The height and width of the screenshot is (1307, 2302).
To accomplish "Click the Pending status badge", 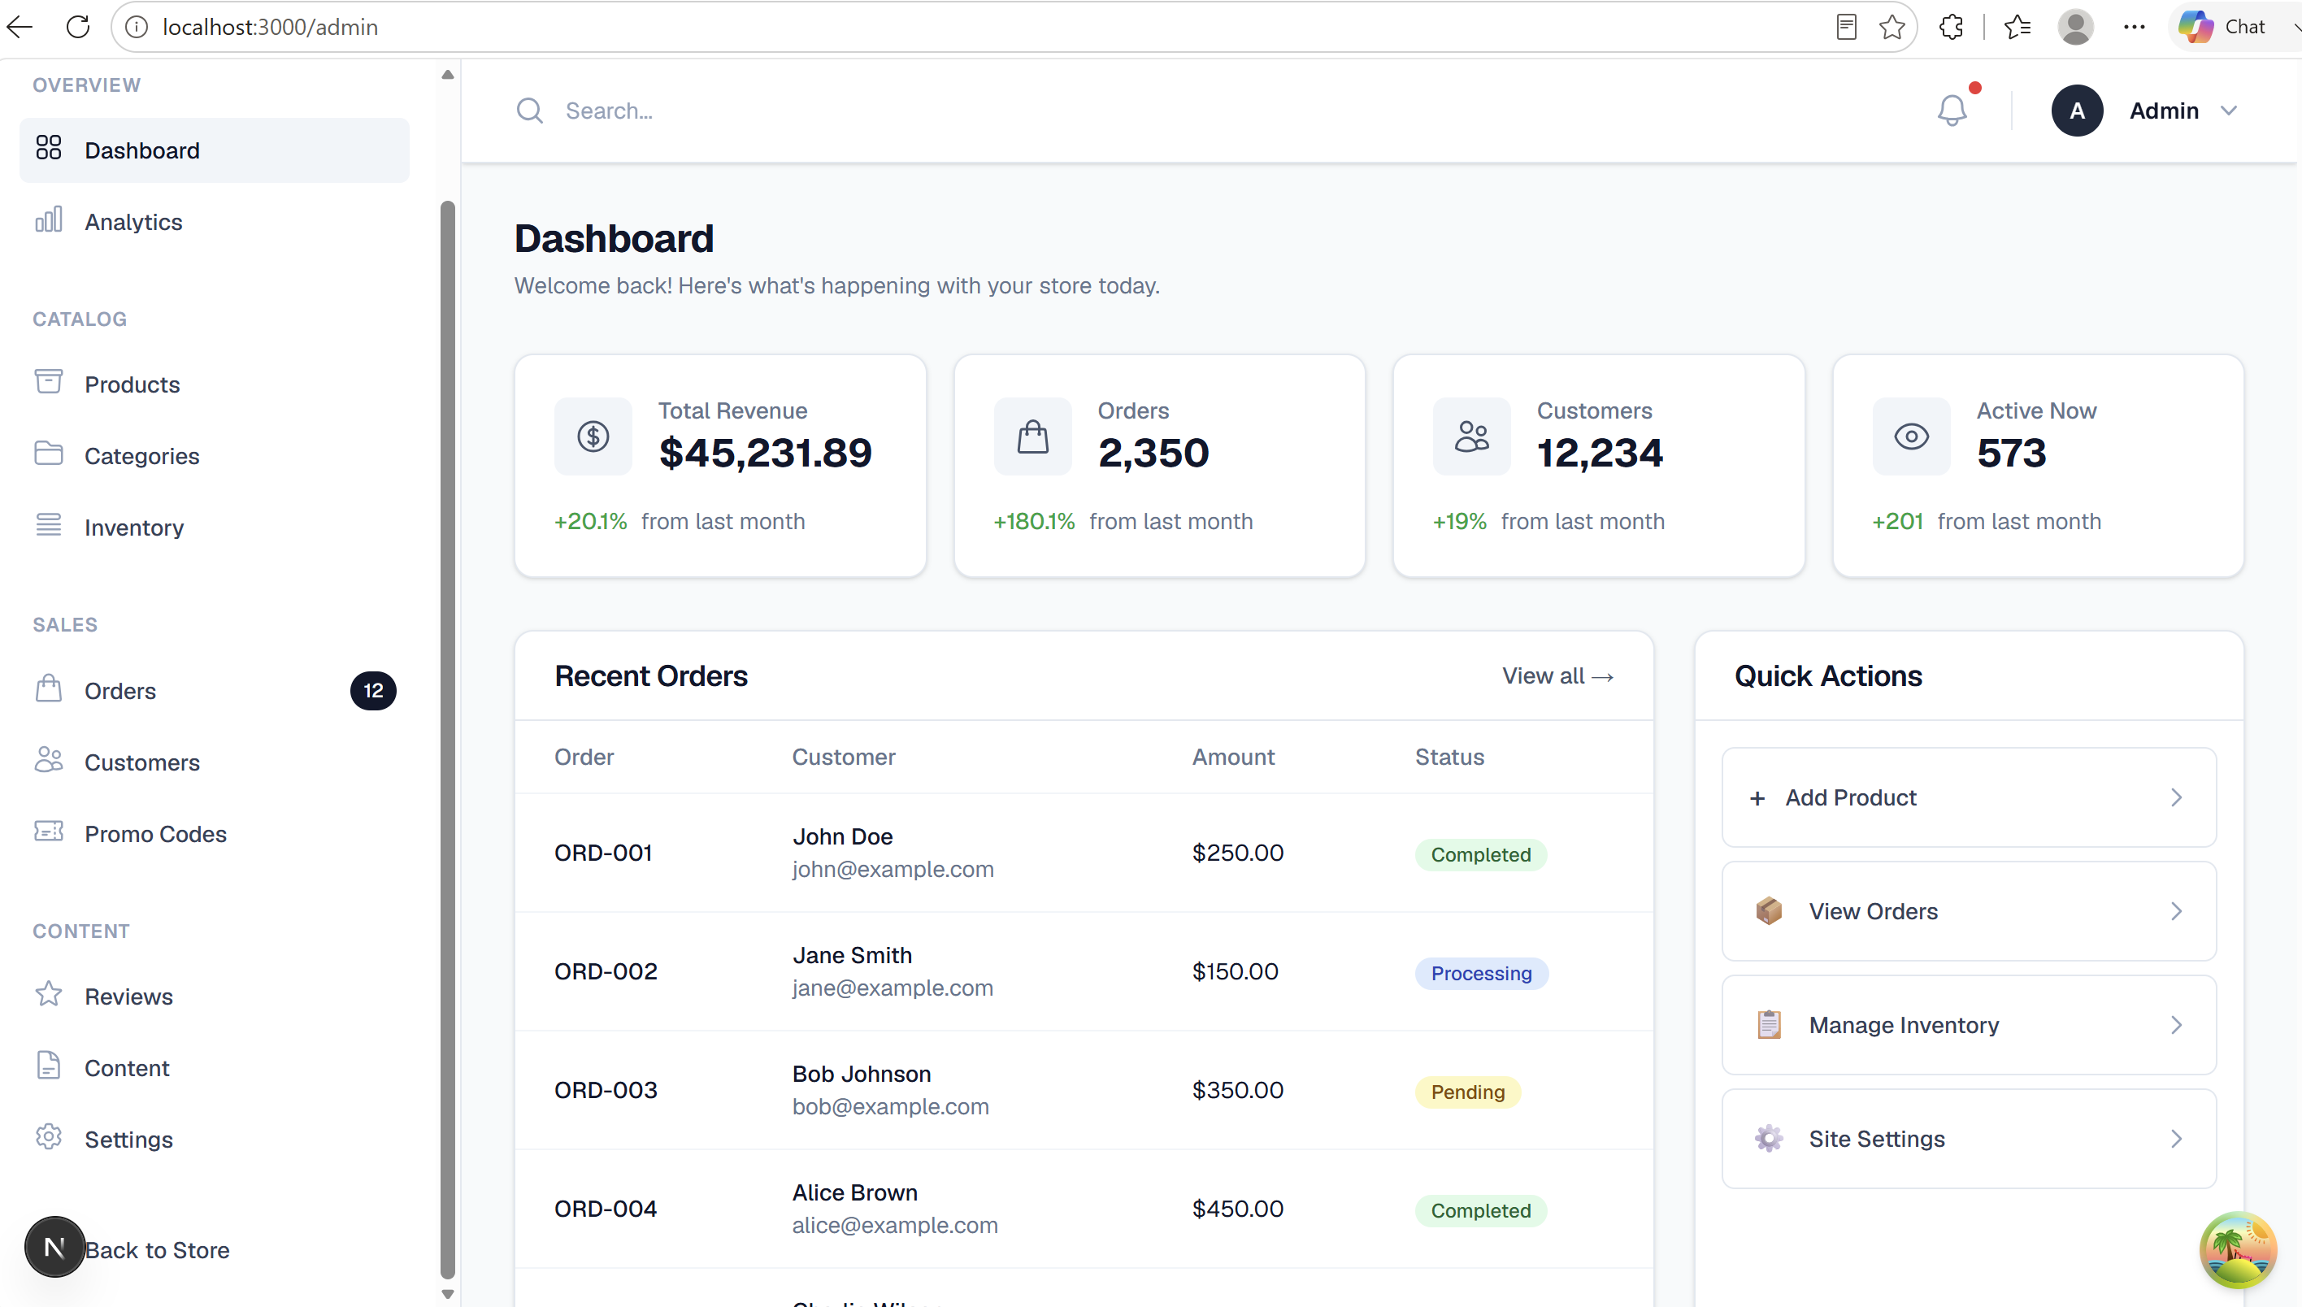I will (x=1467, y=1092).
